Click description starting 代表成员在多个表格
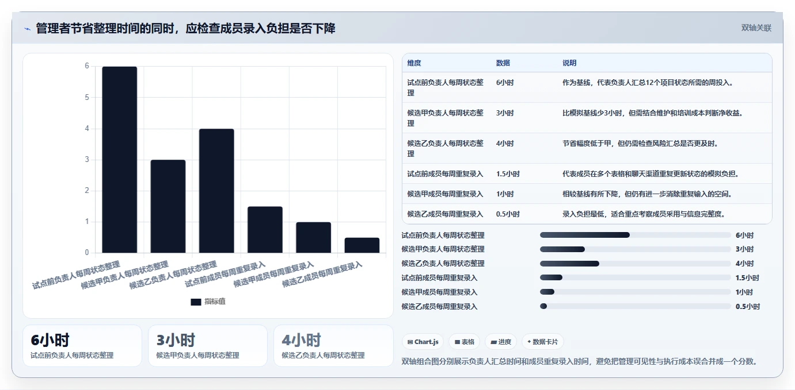This screenshot has height=390, width=795. tap(651, 174)
